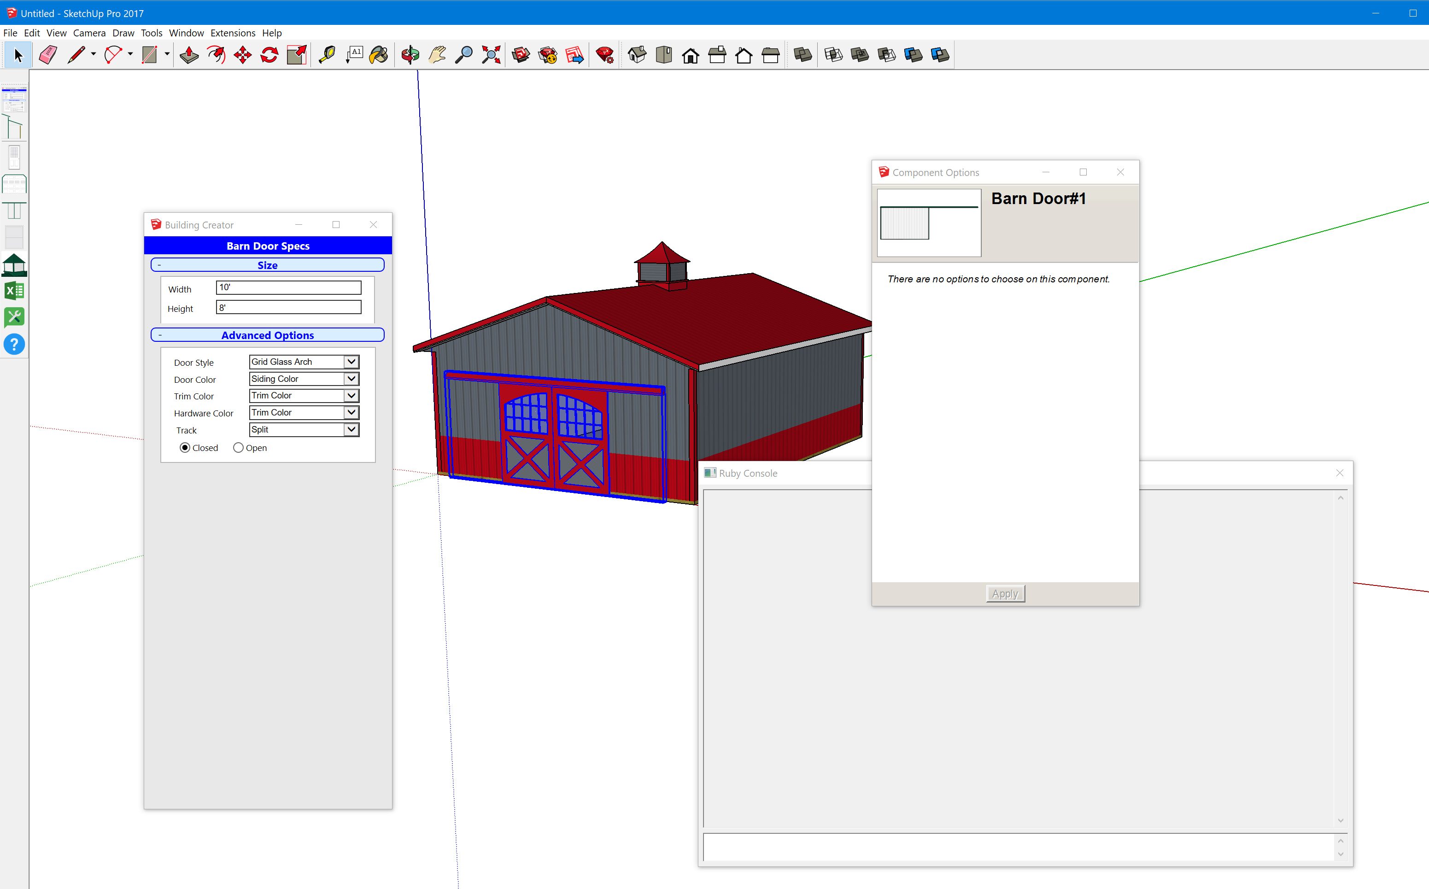Switch to Iso house view
The image size is (1429, 889).
click(637, 55)
